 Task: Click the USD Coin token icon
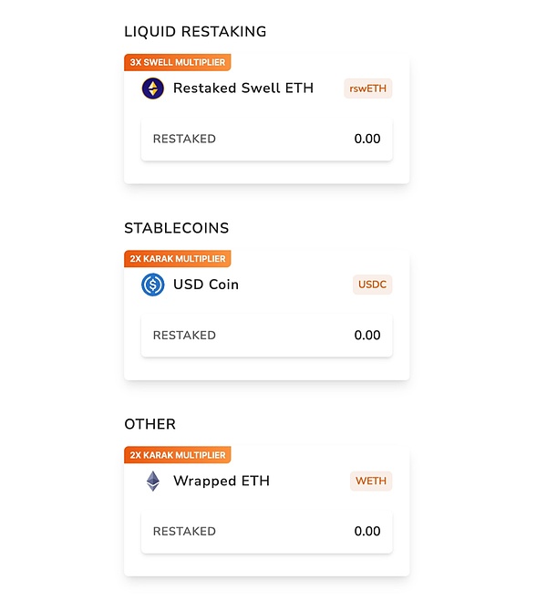pyautogui.click(x=152, y=285)
